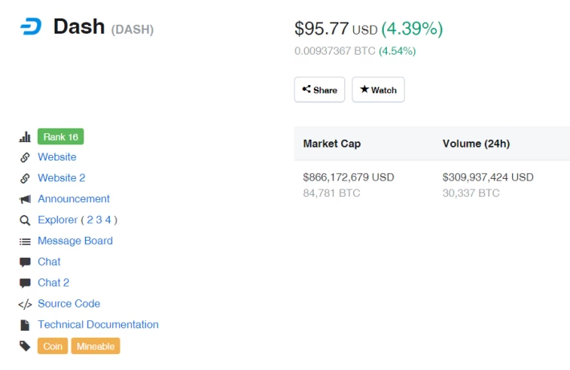Click the (DASH) ticker symbol
The image size is (570, 370).
(x=132, y=30)
